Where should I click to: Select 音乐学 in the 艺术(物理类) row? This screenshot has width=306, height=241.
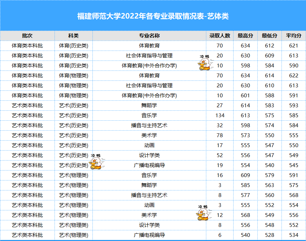point(149,175)
